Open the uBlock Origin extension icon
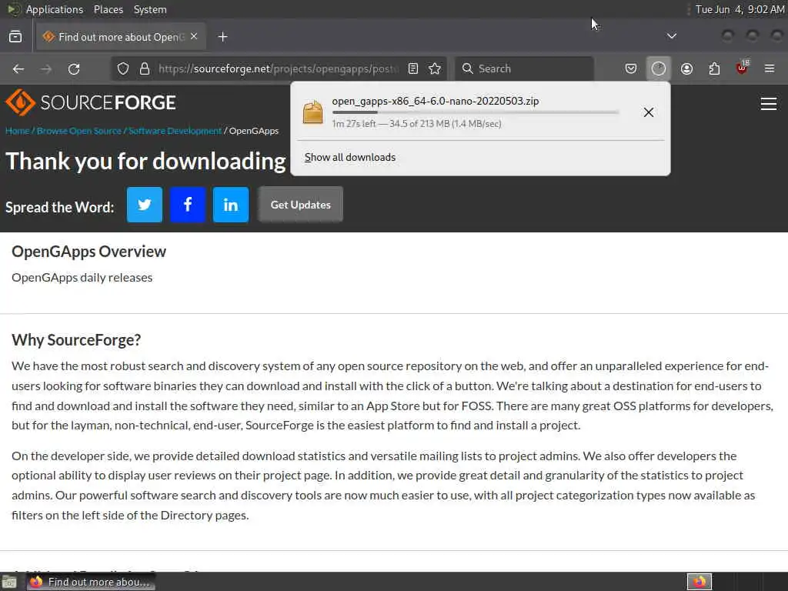This screenshot has width=788, height=591. point(742,68)
